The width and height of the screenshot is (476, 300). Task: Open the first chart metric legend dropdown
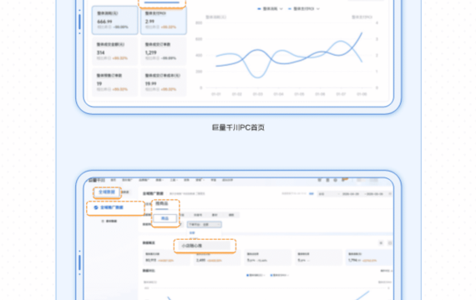click(x=271, y=9)
